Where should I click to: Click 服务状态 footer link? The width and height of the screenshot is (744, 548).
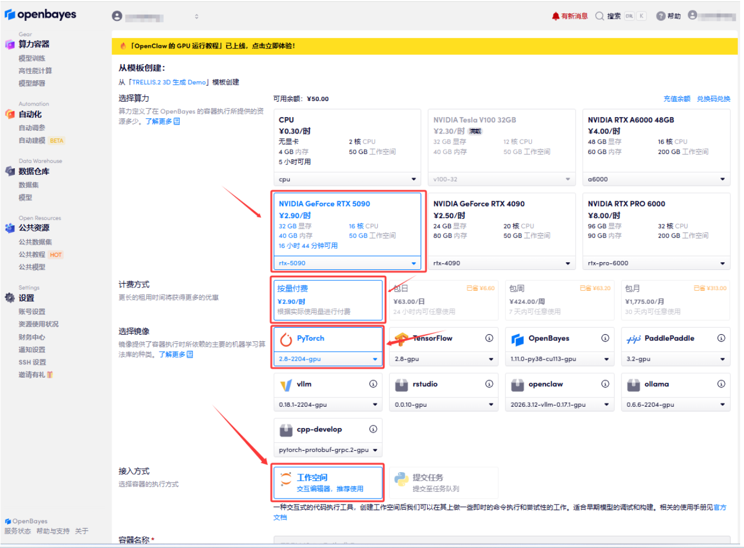[18, 531]
